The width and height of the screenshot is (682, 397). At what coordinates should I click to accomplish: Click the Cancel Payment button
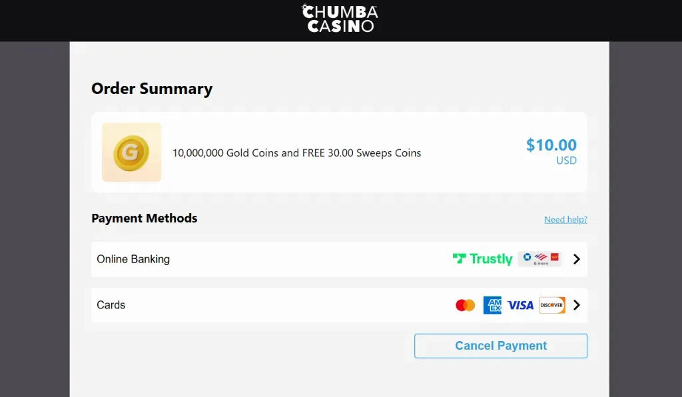[x=500, y=346]
